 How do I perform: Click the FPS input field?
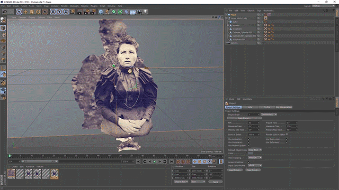pyautogui.click(x=254, y=123)
